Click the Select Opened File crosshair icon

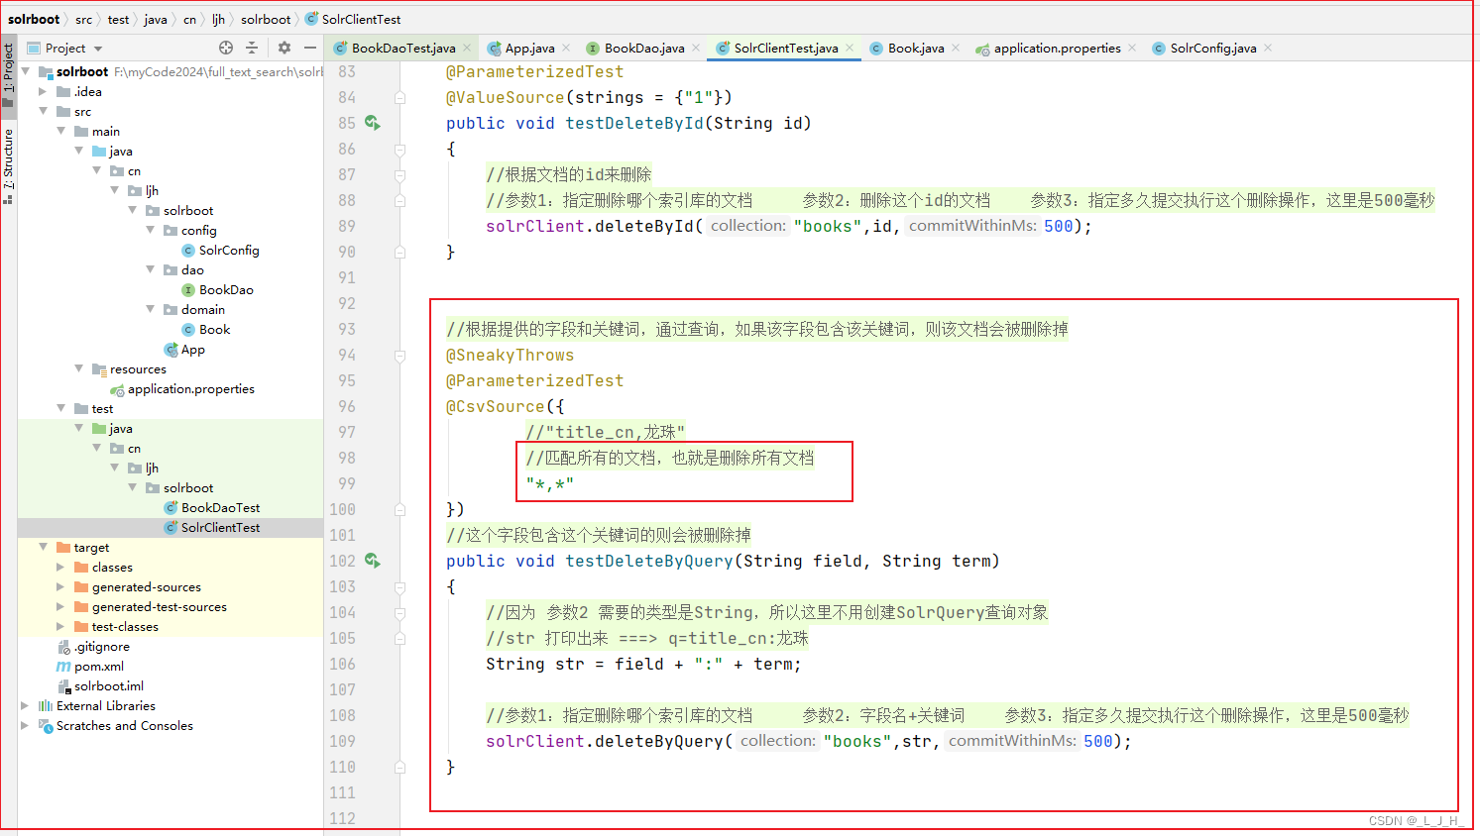click(x=225, y=47)
